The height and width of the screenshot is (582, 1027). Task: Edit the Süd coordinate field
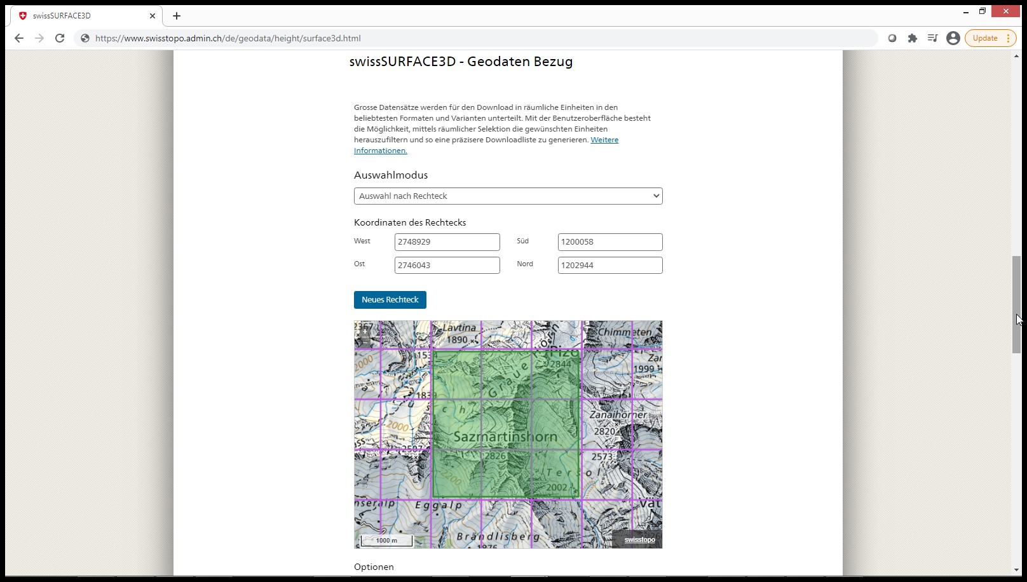[x=610, y=242]
